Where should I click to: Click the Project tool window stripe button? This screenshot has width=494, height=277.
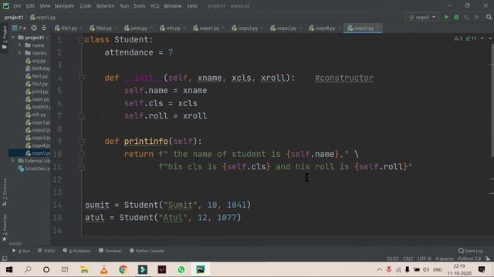pyautogui.click(x=5, y=37)
